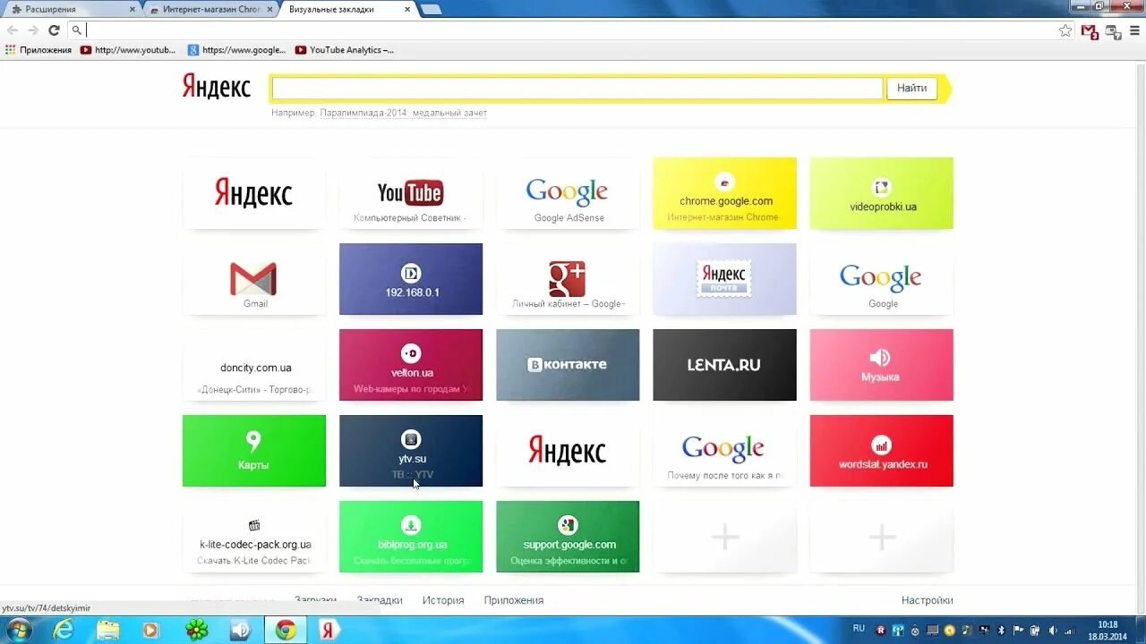The height and width of the screenshot is (644, 1146).
Task: Open the Google+ Личный кабинет tile
Action: click(x=568, y=279)
